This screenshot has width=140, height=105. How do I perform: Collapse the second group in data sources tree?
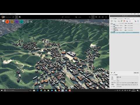(x=111, y=27)
